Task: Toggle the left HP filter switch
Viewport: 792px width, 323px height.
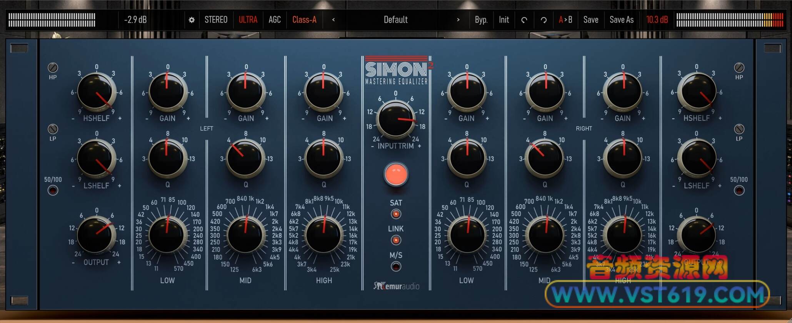Action: (x=53, y=68)
